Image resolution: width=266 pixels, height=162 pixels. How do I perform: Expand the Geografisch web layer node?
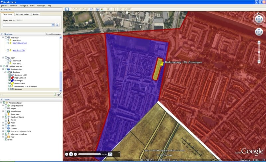(3, 106)
